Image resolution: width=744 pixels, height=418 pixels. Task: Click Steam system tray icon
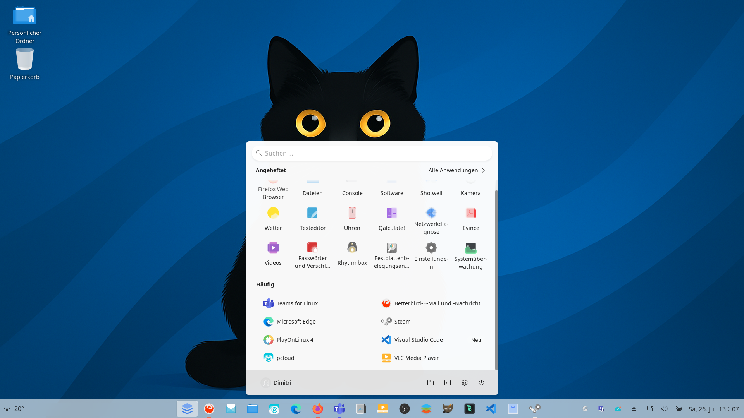point(585,409)
